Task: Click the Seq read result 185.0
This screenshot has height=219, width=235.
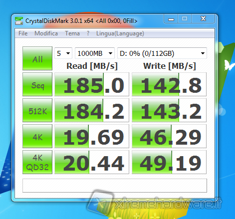Action: 92,84
